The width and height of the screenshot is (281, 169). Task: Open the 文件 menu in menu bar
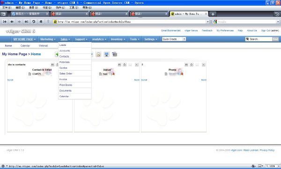(7, 7)
